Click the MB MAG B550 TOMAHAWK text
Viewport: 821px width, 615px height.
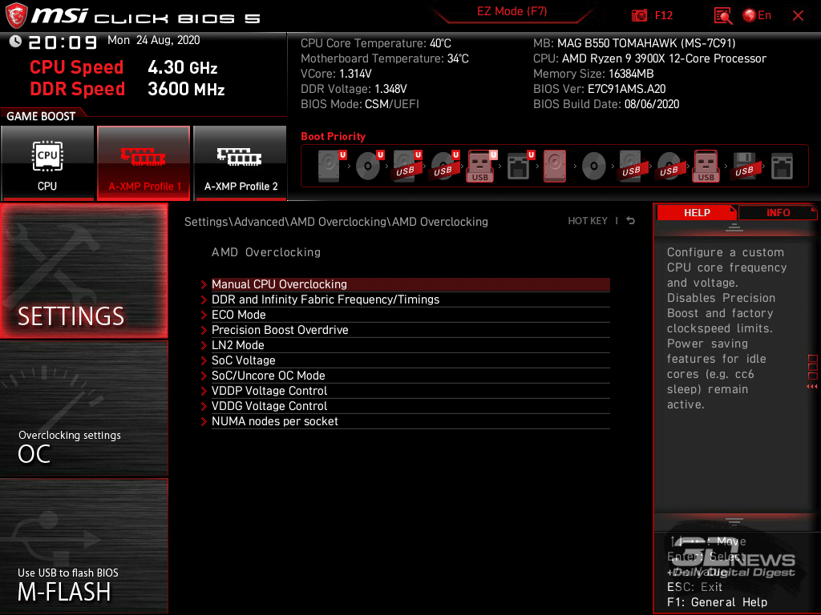[634, 43]
